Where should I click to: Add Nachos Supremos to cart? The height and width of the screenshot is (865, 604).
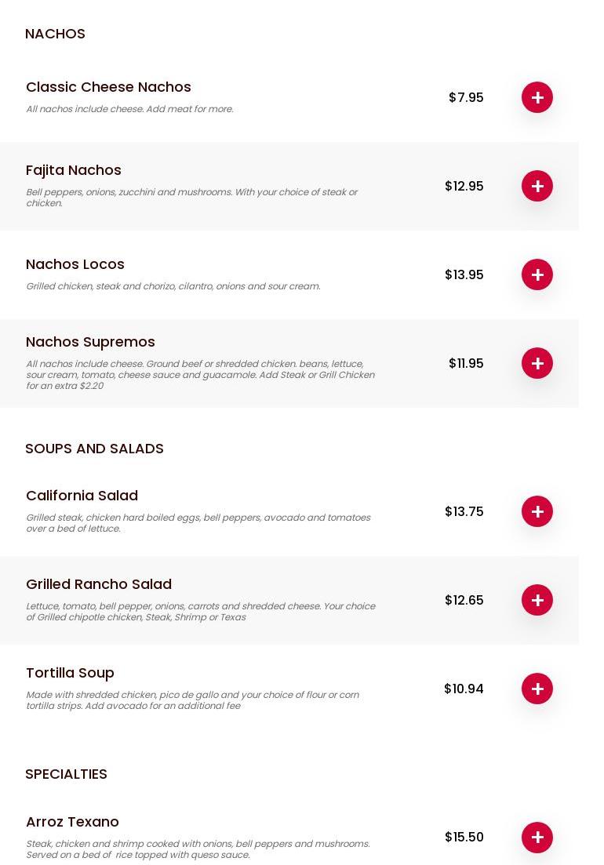click(x=537, y=363)
